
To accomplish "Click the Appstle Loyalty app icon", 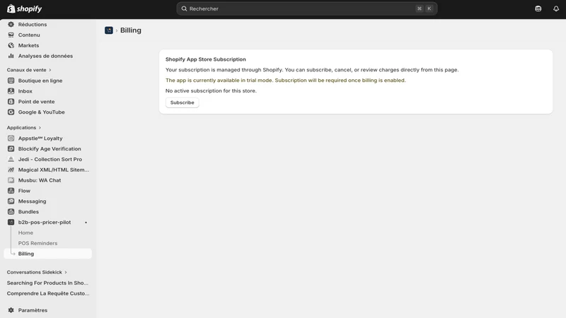I will click(11, 138).
